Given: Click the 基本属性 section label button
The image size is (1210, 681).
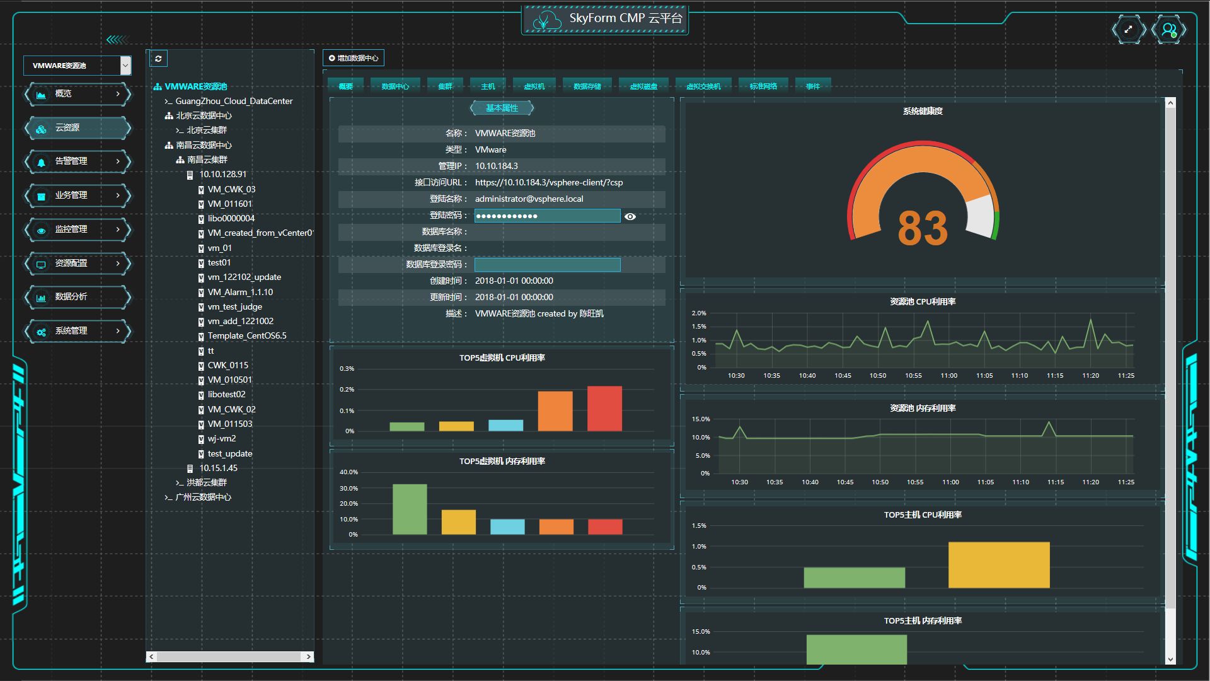Looking at the screenshot, I should pos(502,108).
